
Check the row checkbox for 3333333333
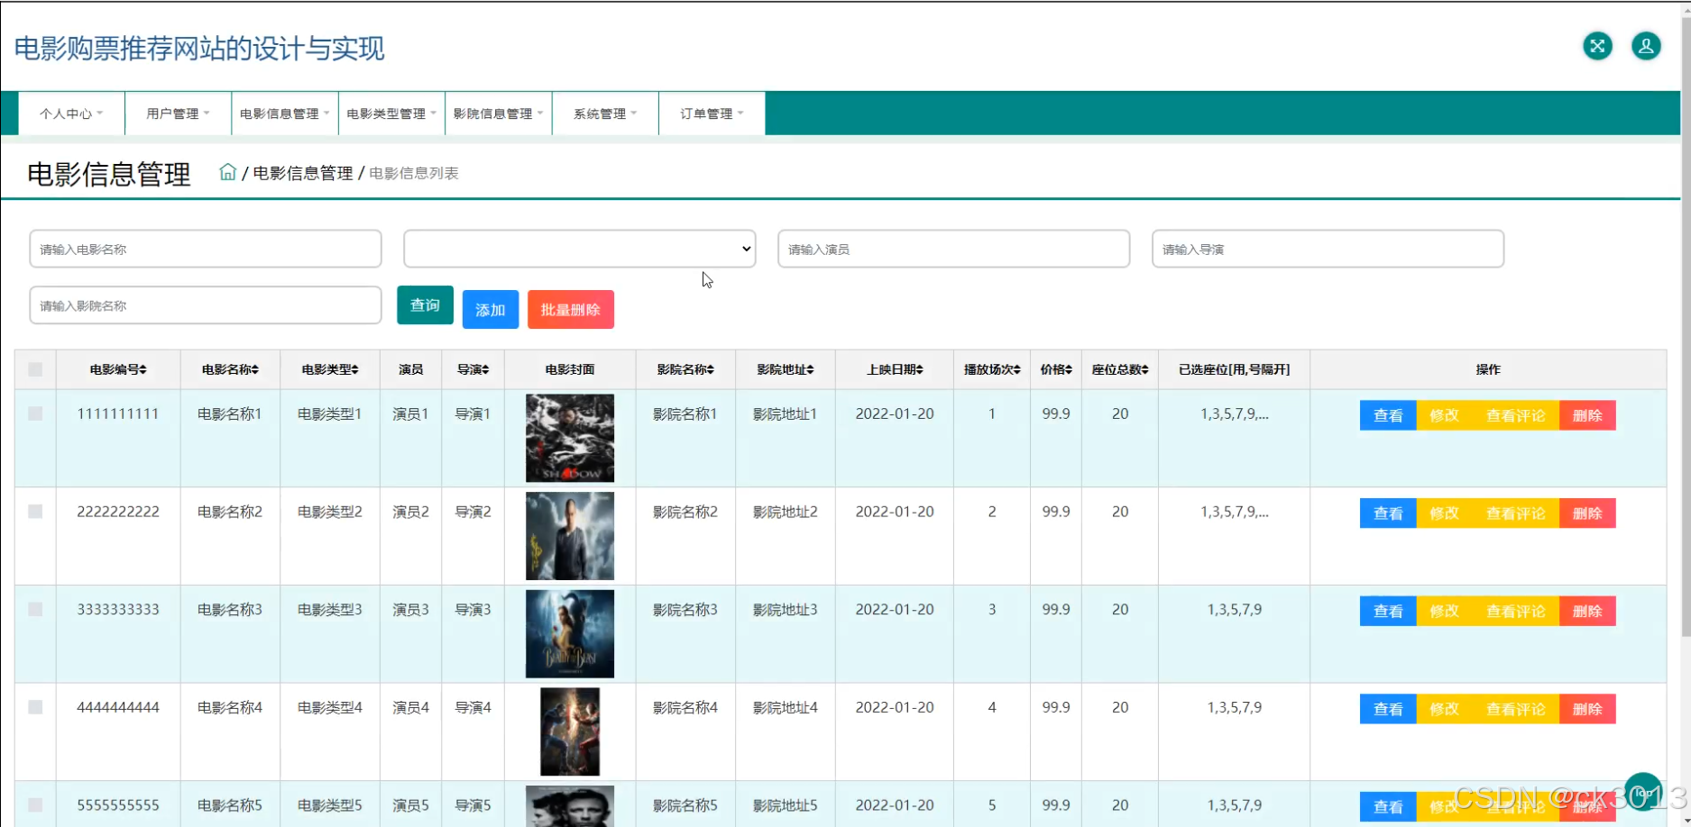coord(35,609)
